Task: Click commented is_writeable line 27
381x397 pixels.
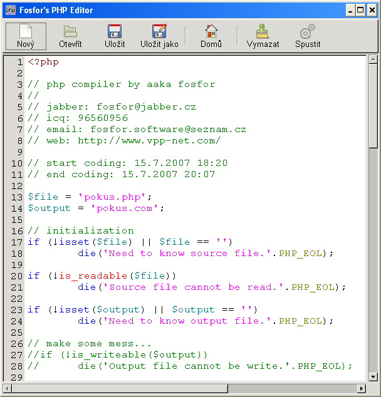Action: 118,355
